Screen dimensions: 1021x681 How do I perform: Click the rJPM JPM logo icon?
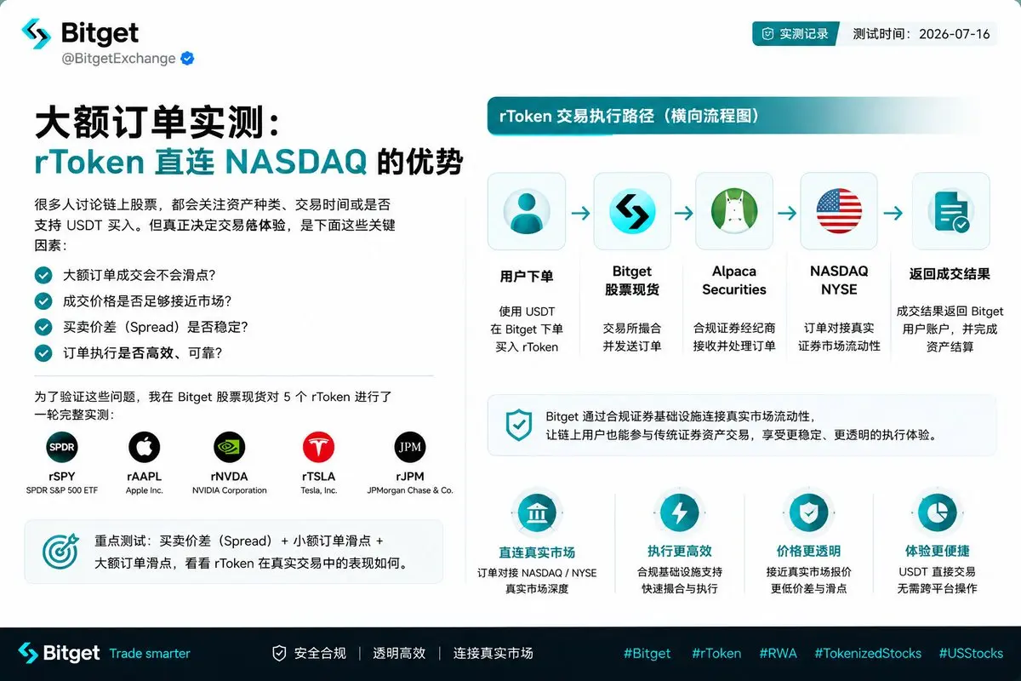coord(410,447)
